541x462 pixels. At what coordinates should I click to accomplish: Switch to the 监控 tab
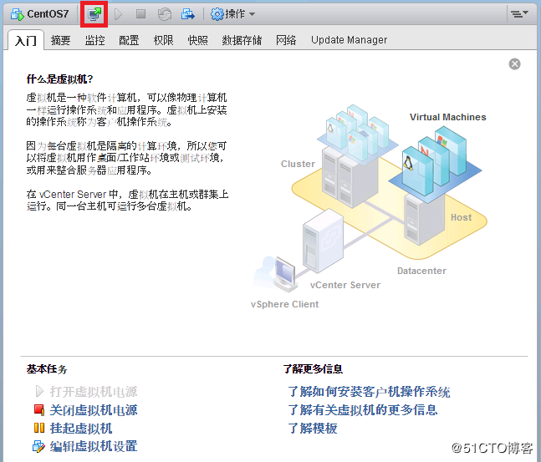pyautogui.click(x=94, y=40)
